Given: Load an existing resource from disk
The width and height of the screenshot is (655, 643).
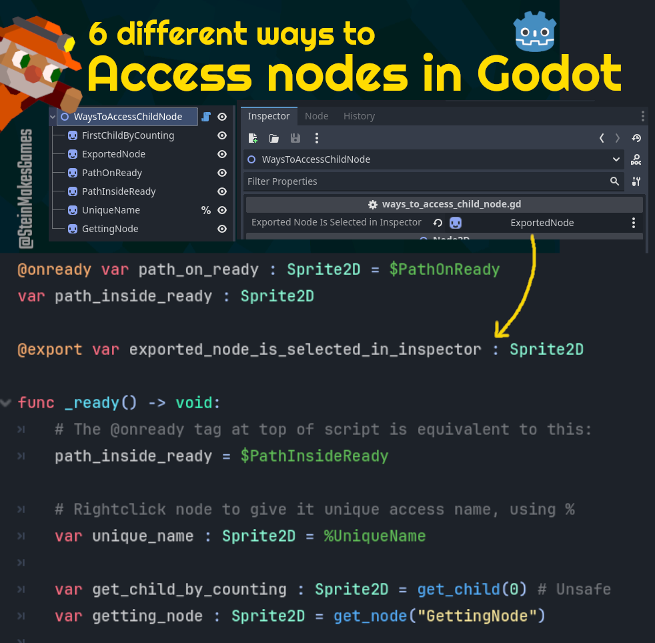Looking at the screenshot, I should pos(274,138).
